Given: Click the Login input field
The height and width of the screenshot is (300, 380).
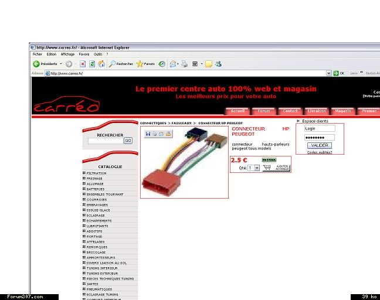Looking at the screenshot, I should 320,128.
